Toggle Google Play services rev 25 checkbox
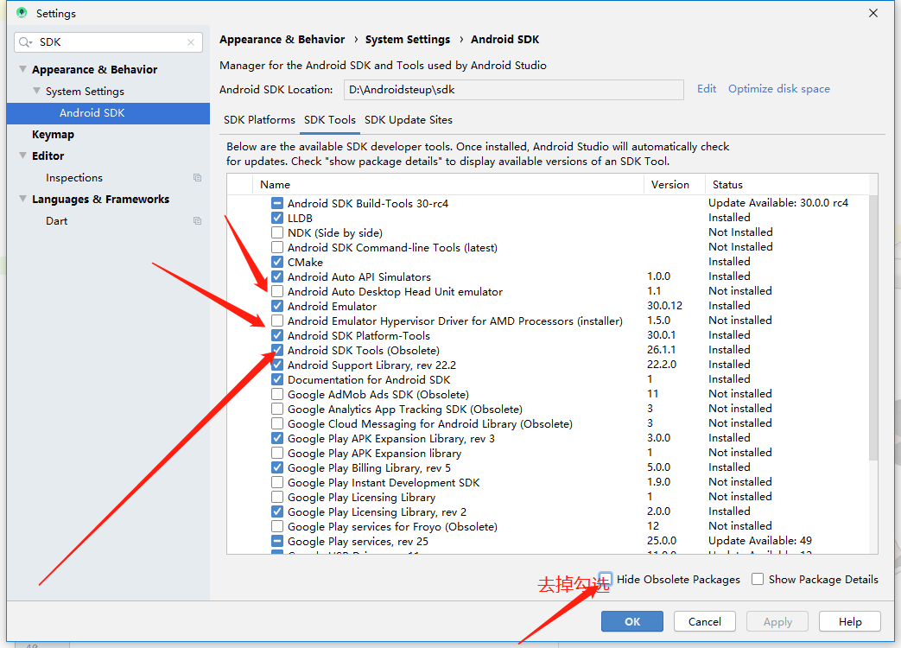 click(x=277, y=541)
